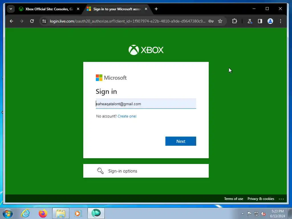Viewport: 292px width, 219px height.
Task: Maximize the browser window
Action: (267, 9)
